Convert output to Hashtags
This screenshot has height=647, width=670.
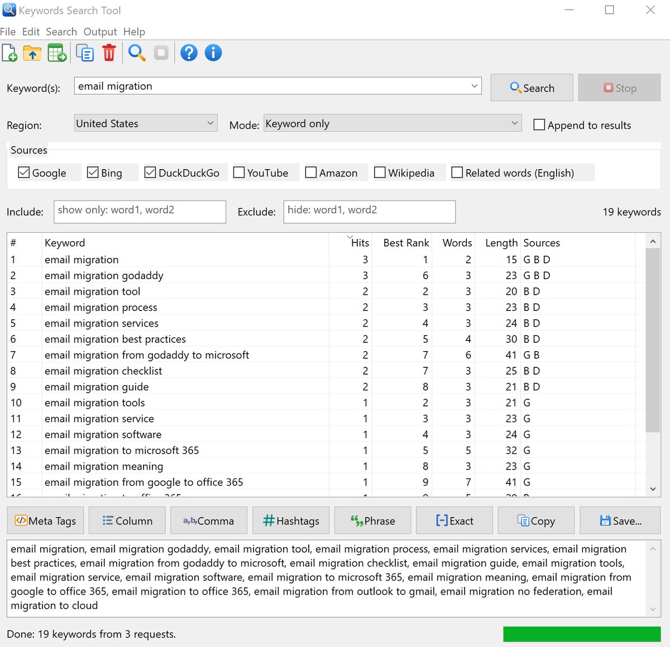(291, 521)
